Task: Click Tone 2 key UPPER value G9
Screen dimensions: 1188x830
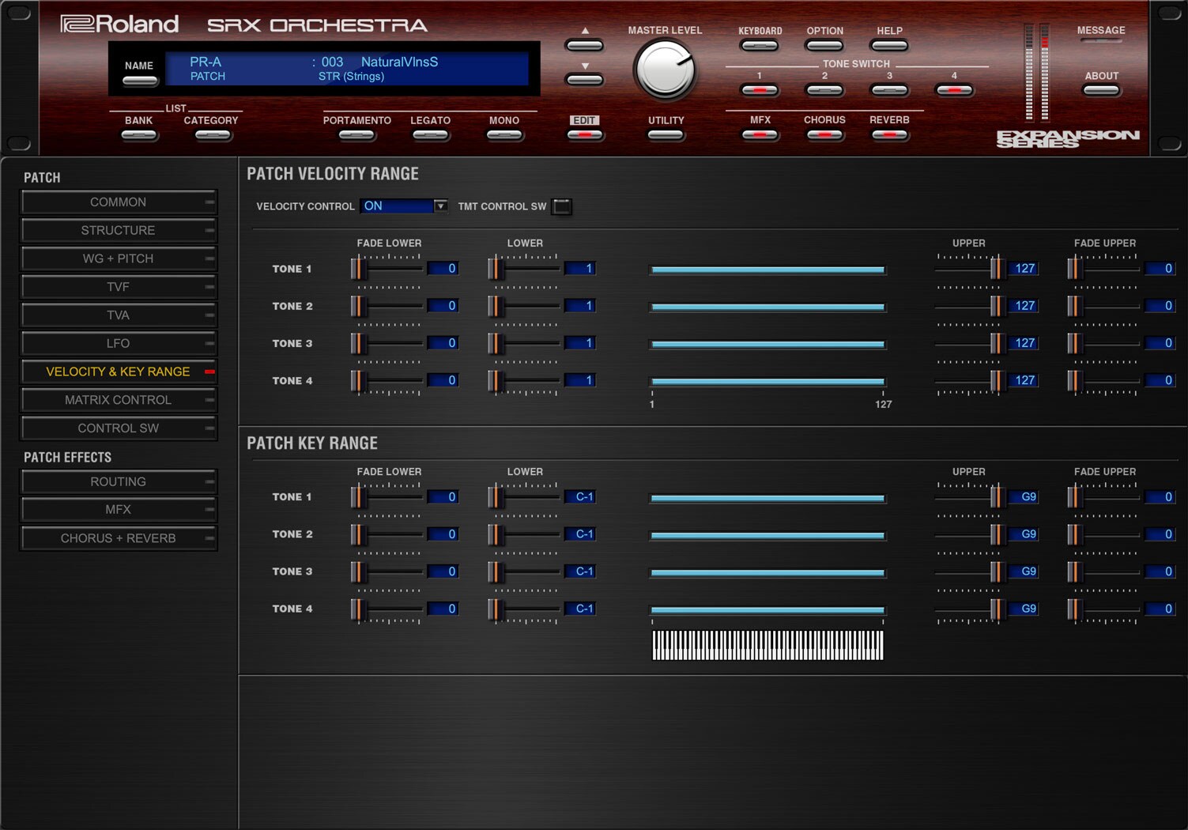Action: [1024, 534]
